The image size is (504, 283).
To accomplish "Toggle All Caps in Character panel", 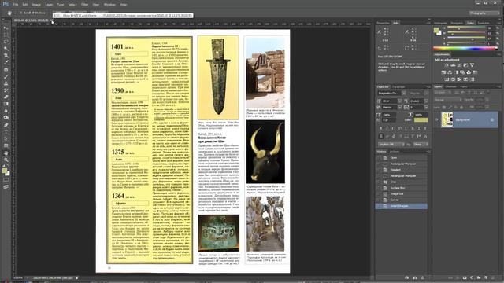I will [x=394, y=128].
